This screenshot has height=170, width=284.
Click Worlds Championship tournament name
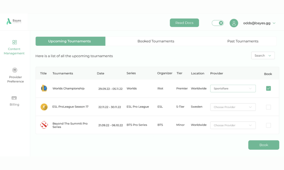(69, 88)
